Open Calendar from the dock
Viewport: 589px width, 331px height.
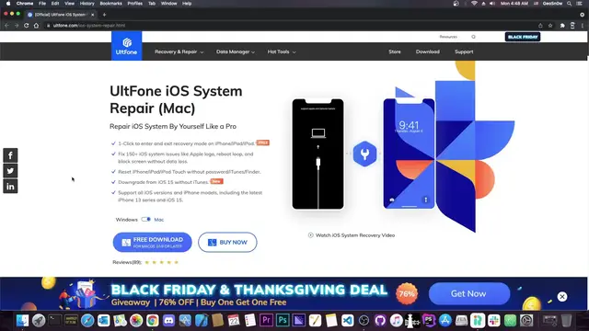pyautogui.click(x=234, y=321)
